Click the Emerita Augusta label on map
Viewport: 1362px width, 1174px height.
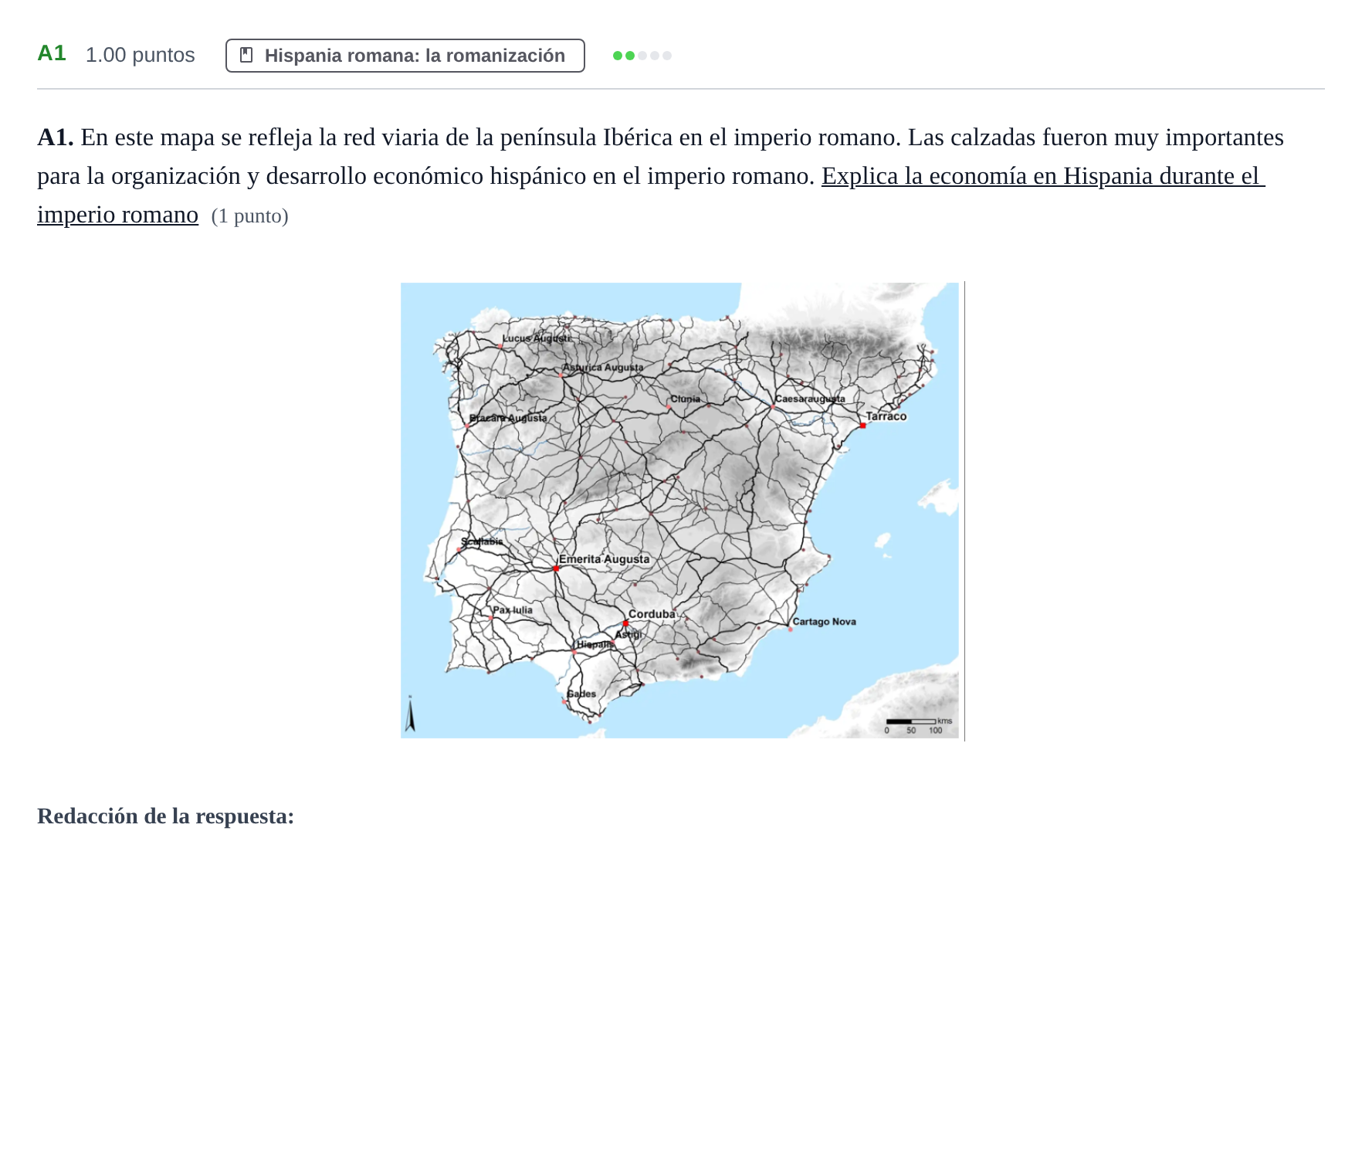pyautogui.click(x=604, y=559)
